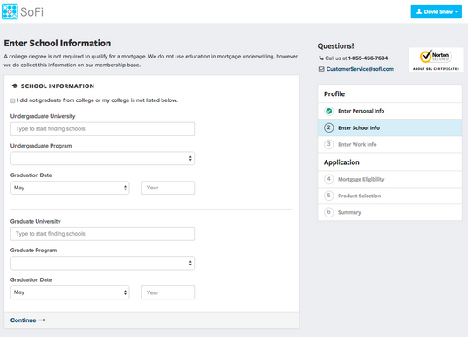Open the CustomerService@sofi.com email link

point(360,69)
